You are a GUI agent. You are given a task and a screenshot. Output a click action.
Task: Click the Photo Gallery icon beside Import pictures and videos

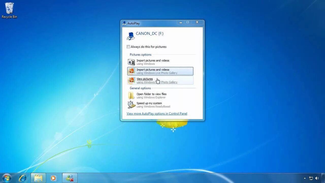[132, 71]
